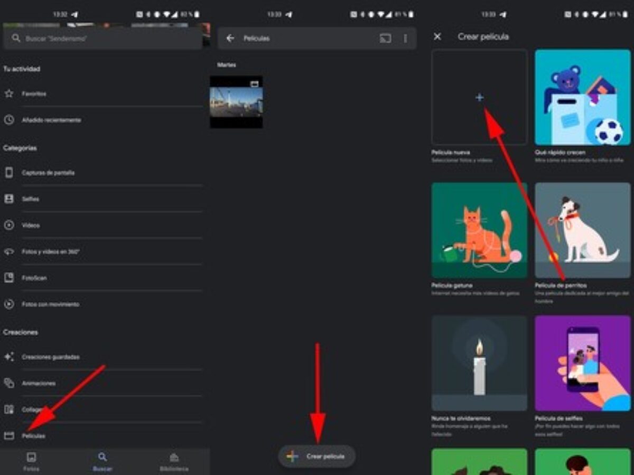Switch to the Buscar tab
Viewport: 634px width, 475px height.
(102, 462)
